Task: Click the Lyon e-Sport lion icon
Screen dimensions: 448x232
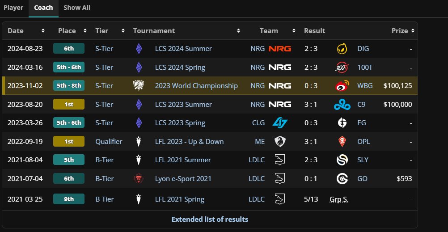Action: [139, 178]
